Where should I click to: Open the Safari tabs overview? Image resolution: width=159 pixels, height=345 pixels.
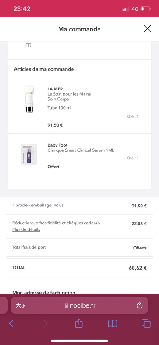[x=146, y=323]
